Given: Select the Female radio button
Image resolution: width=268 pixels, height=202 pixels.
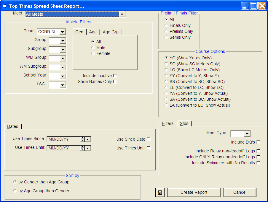Looking at the screenshot, I should click(x=93, y=53).
